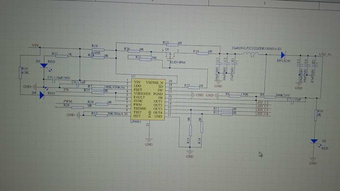The height and width of the screenshot is (191, 340).
Task: Click the 500K/24V value text of R9
Action: 283,95
